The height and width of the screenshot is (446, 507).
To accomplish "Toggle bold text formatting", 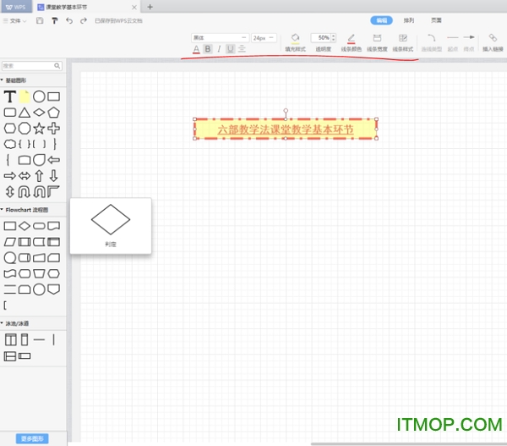I will click(x=208, y=49).
